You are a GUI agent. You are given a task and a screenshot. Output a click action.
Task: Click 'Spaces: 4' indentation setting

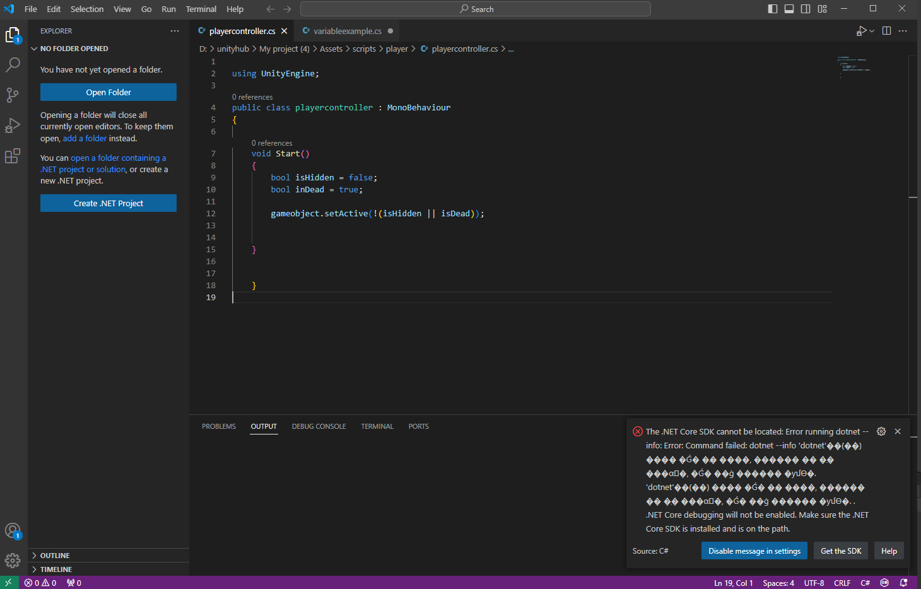pyautogui.click(x=778, y=583)
